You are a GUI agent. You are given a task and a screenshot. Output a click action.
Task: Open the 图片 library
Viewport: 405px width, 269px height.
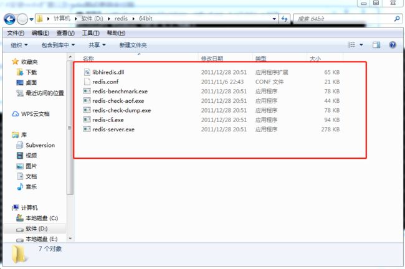[x=31, y=166]
